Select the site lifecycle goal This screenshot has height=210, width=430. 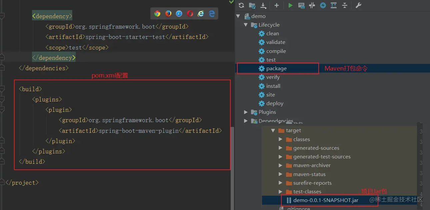click(x=271, y=95)
